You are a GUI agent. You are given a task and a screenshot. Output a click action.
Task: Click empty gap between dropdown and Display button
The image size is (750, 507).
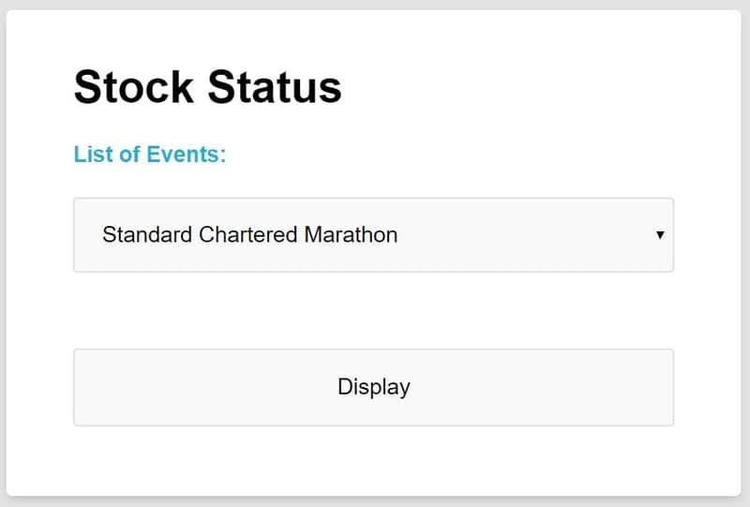[373, 311]
